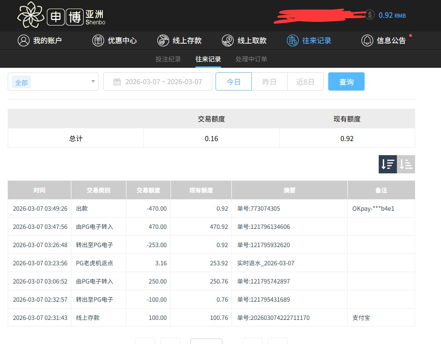The image size is (441, 344).
Task: Select the 昨日 date range option
Action: coord(269,82)
